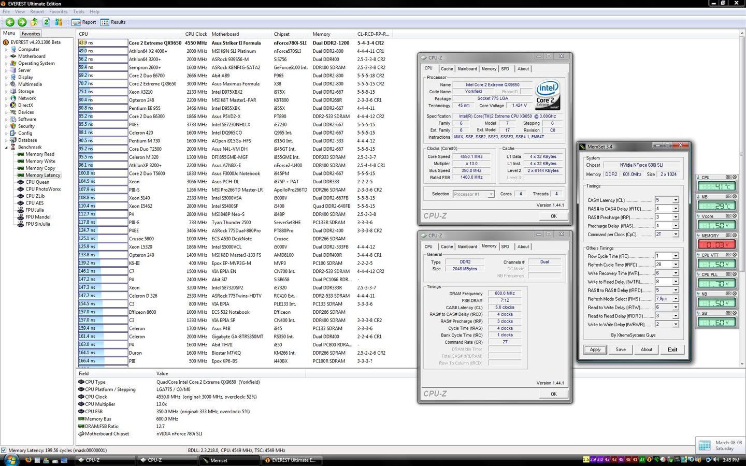
Task: Expand the Computer tree branch
Action: coord(6,50)
